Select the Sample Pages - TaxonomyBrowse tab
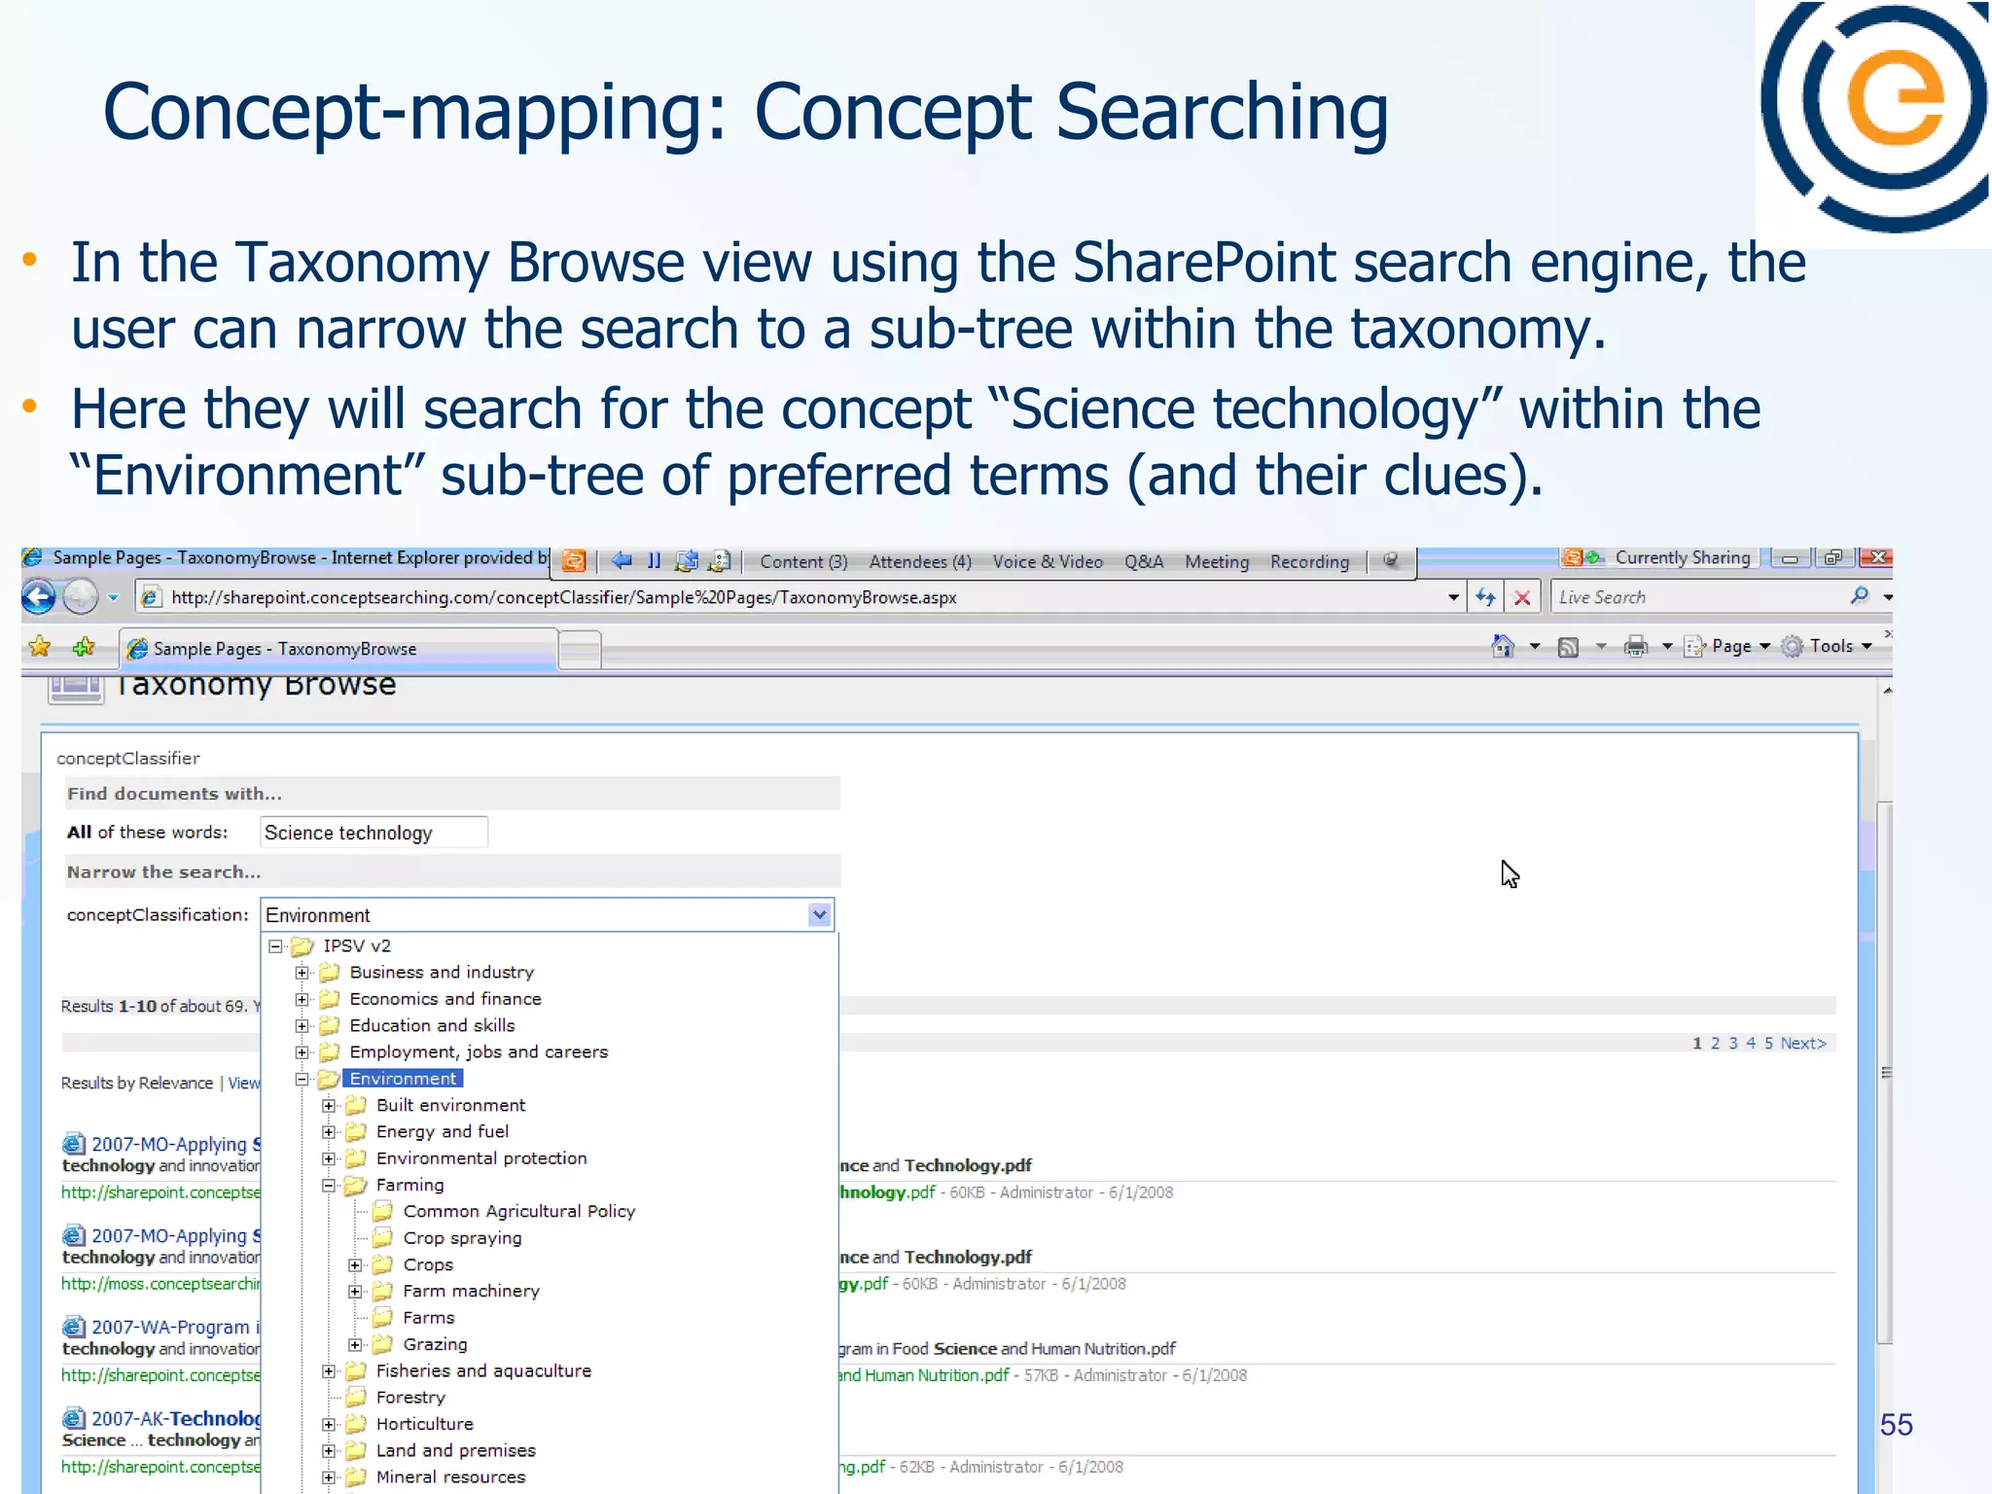Image resolution: width=1992 pixels, height=1494 pixels. tap(338, 649)
